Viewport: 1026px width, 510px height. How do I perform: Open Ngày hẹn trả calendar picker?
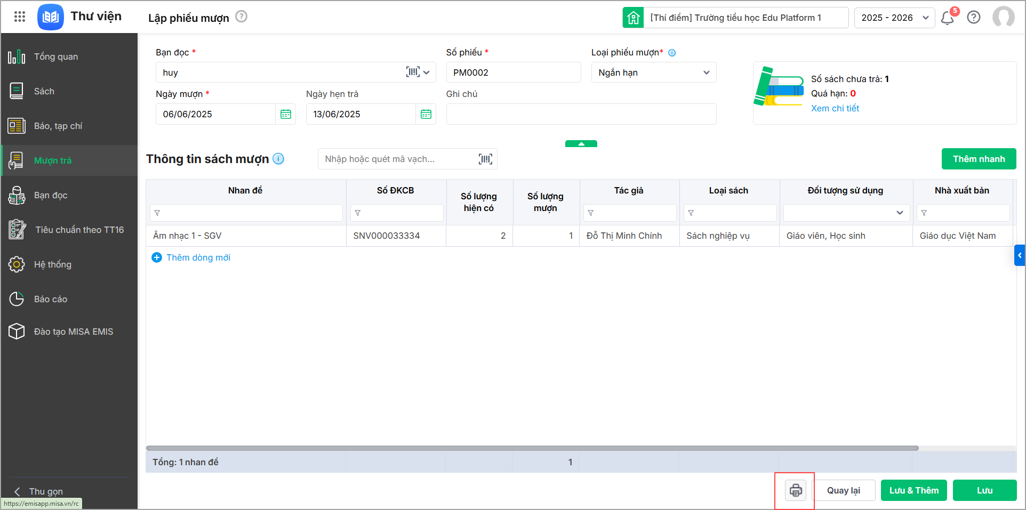(x=426, y=114)
